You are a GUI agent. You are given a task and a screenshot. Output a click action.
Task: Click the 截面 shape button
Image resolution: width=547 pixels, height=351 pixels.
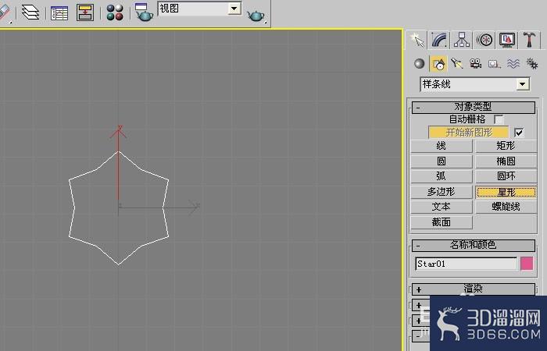click(442, 222)
